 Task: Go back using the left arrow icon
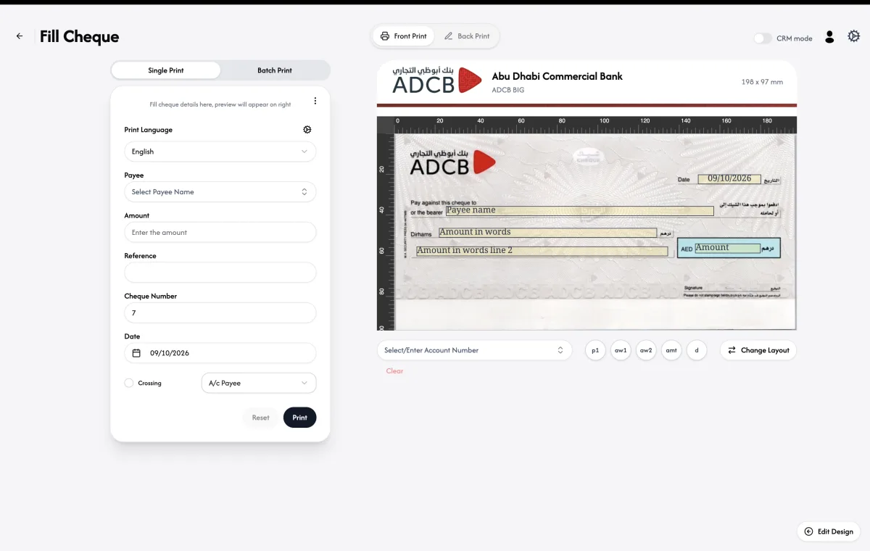pyautogui.click(x=20, y=36)
